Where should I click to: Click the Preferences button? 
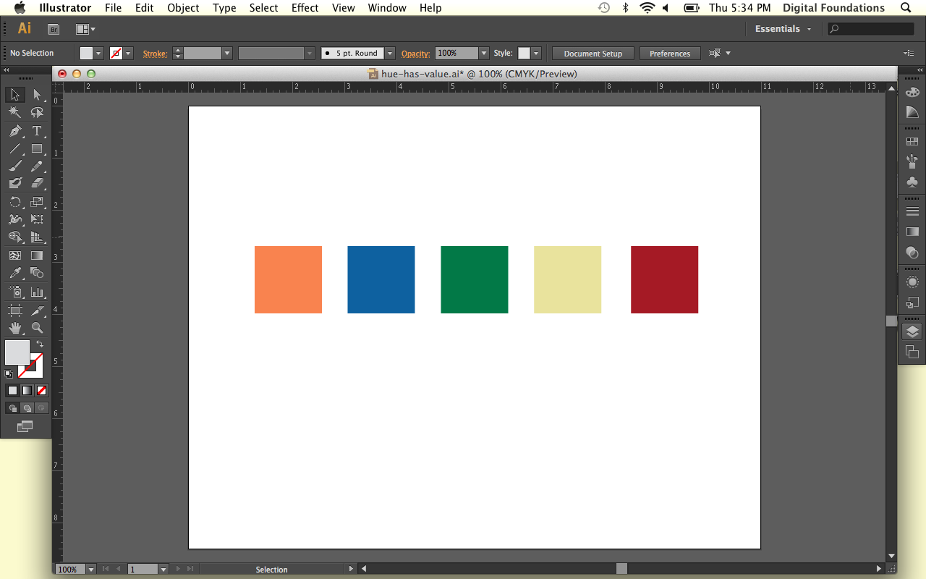(x=670, y=54)
